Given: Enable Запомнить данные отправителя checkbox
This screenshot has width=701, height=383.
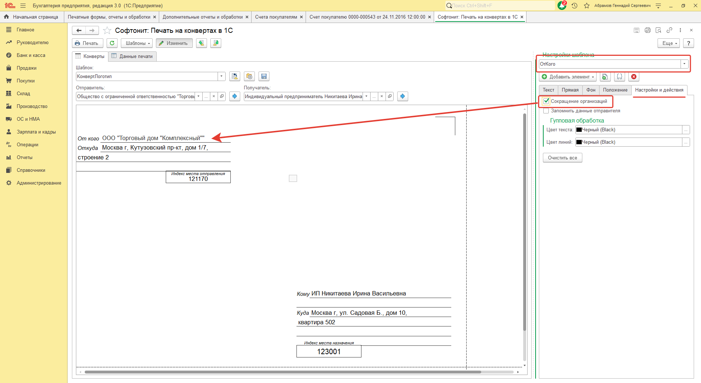Looking at the screenshot, I should 546,111.
